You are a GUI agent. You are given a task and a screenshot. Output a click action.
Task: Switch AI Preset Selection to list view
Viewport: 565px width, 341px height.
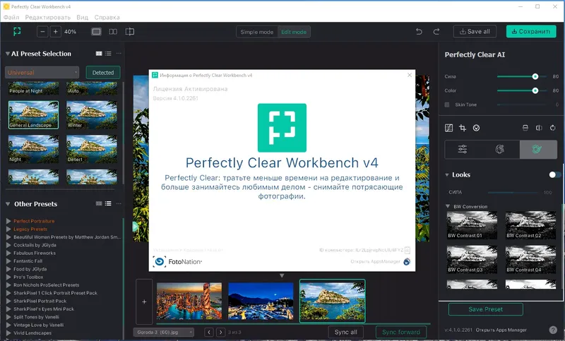point(108,54)
